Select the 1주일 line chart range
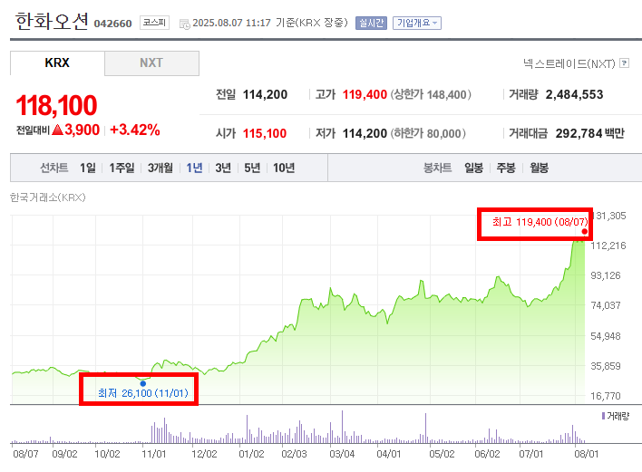Image resolution: width=642 pixels, height=472 pixels. (122, 168)
